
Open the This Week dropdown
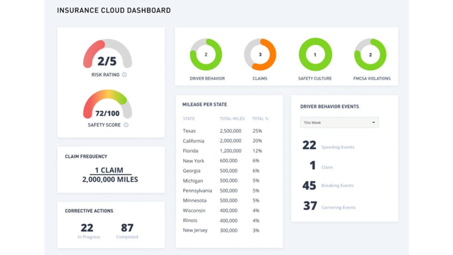click(x=339, y=123)
